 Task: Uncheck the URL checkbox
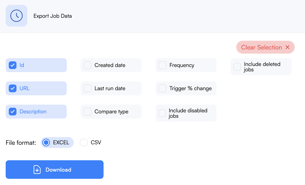(13, 88)
